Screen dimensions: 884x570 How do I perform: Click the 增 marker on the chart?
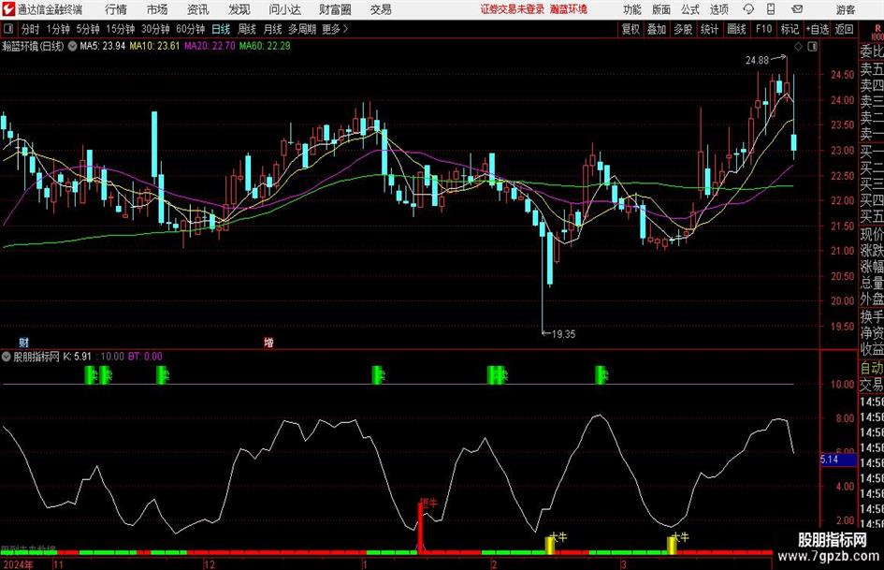click(x=268, y=343)
